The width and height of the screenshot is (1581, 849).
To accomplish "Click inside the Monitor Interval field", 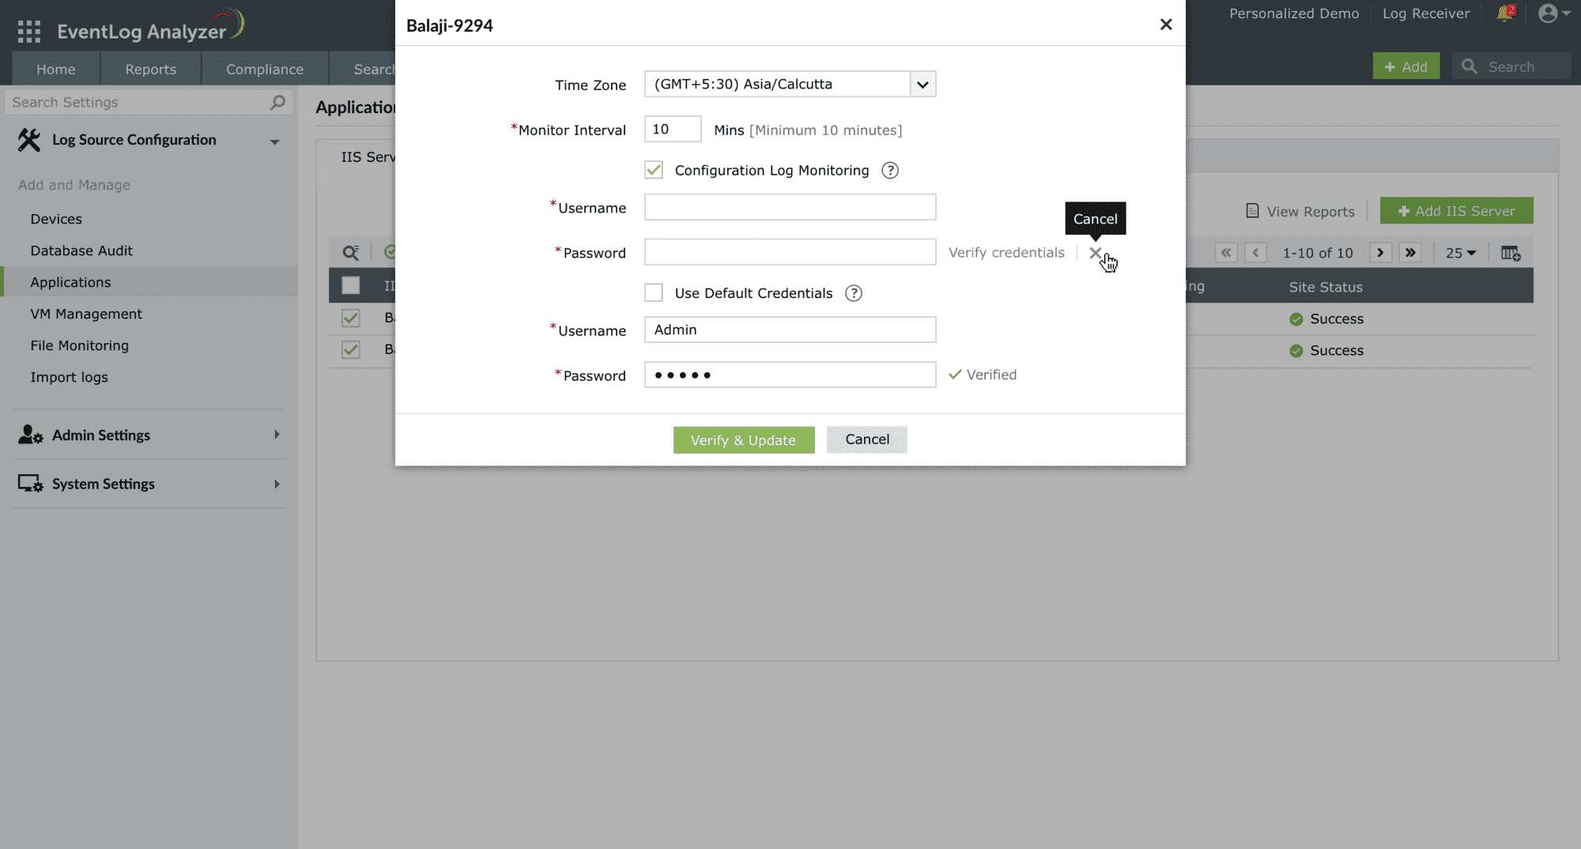I will [x=672, y=129].
